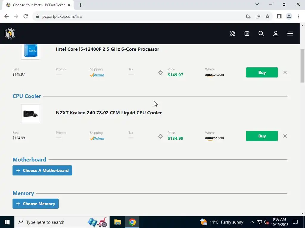View the NZXT Kraken cooler thumbnail
Screen dimensions: 305x228
tap(31, 114)
